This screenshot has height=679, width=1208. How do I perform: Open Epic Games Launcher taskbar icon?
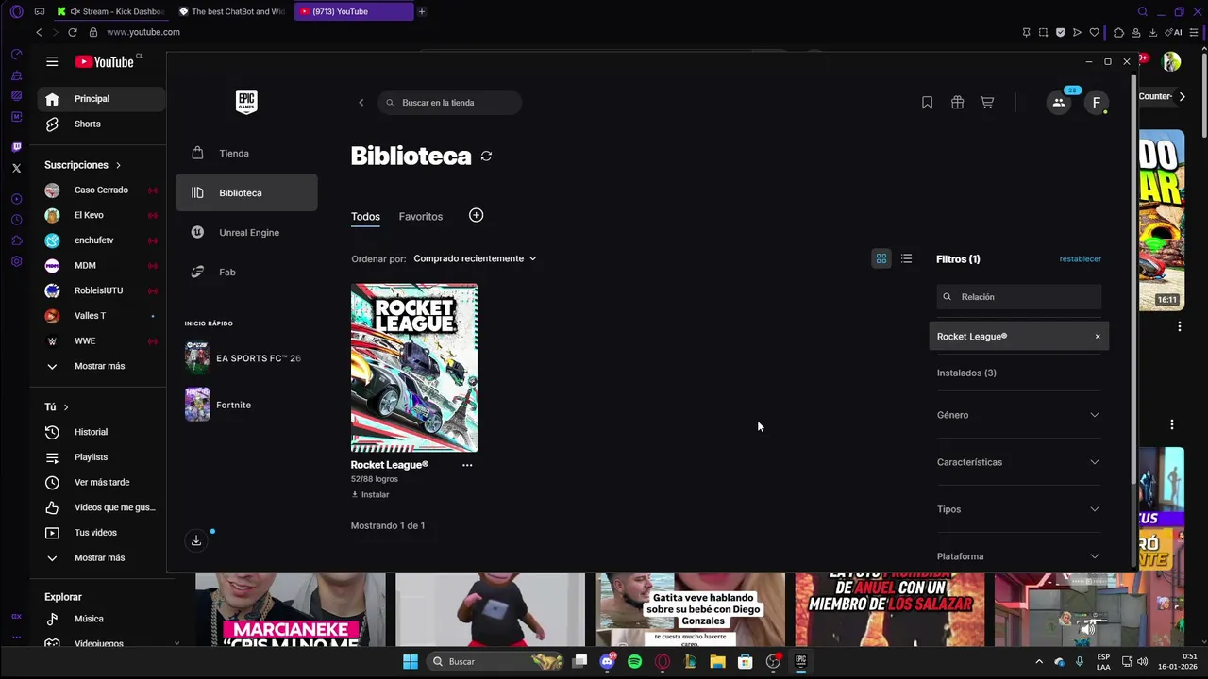pyautogui.click(x=800, y=661)
